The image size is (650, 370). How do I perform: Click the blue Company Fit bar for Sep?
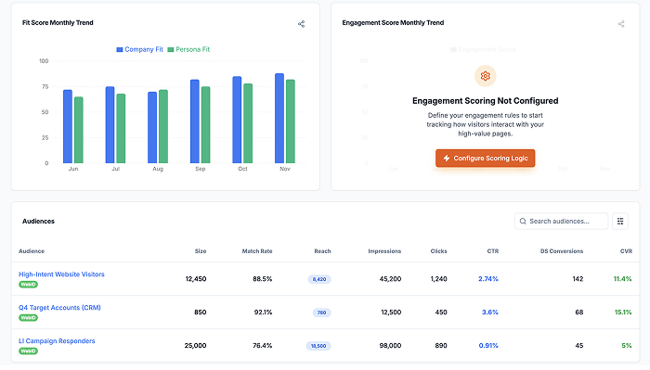click(x=195, y=121)
